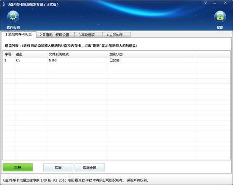Open the title bar dropdown menu arrow

click(205, 3)
